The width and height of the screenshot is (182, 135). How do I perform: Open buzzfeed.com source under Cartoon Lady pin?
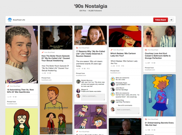[x=115, y=73]
